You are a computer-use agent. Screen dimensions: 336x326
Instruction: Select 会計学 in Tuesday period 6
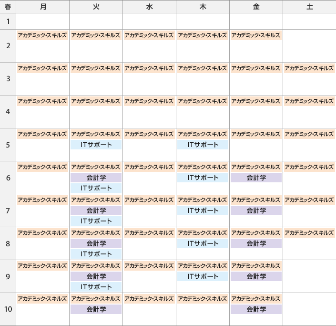click(96, 178)
